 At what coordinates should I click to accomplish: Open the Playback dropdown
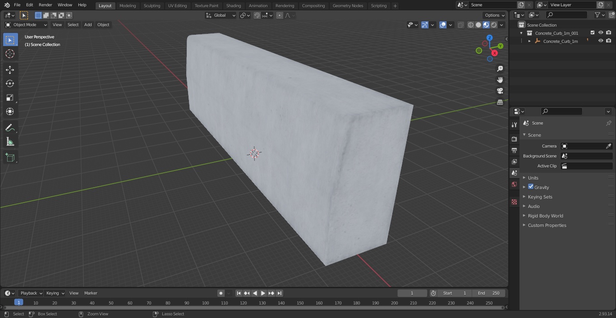(31, 293)
